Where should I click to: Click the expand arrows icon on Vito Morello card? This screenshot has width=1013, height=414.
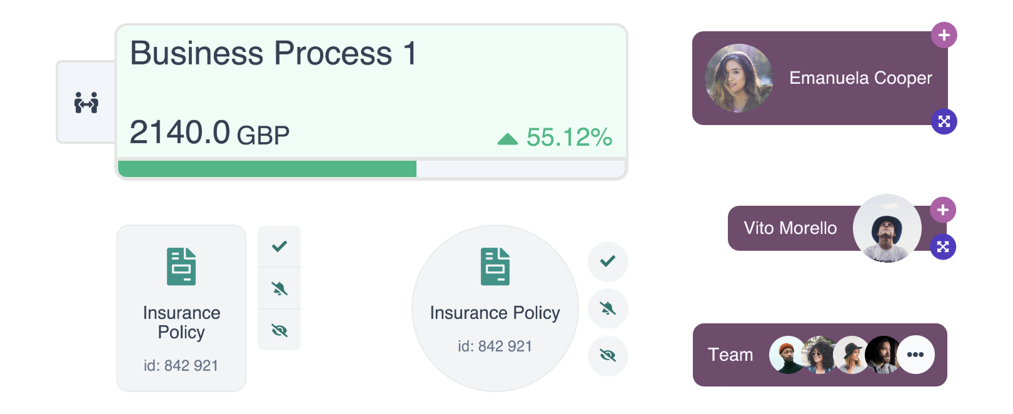pos(943,247)
